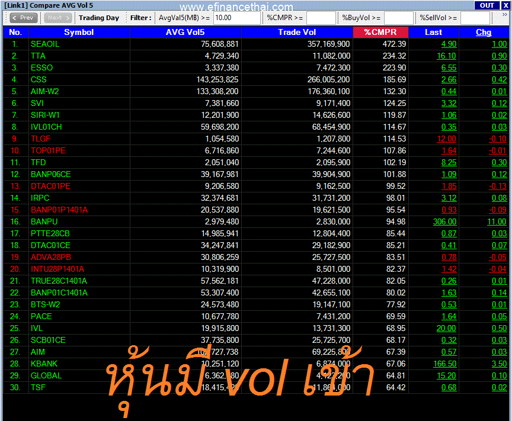Sort by the AVG Vol5 column header
This screenshot has height=421, width=512.
[x=185, y=33]
